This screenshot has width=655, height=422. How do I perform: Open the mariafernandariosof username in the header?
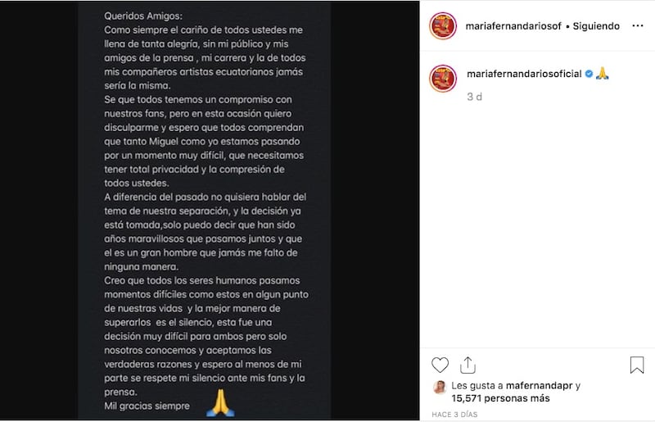(513, 26)
